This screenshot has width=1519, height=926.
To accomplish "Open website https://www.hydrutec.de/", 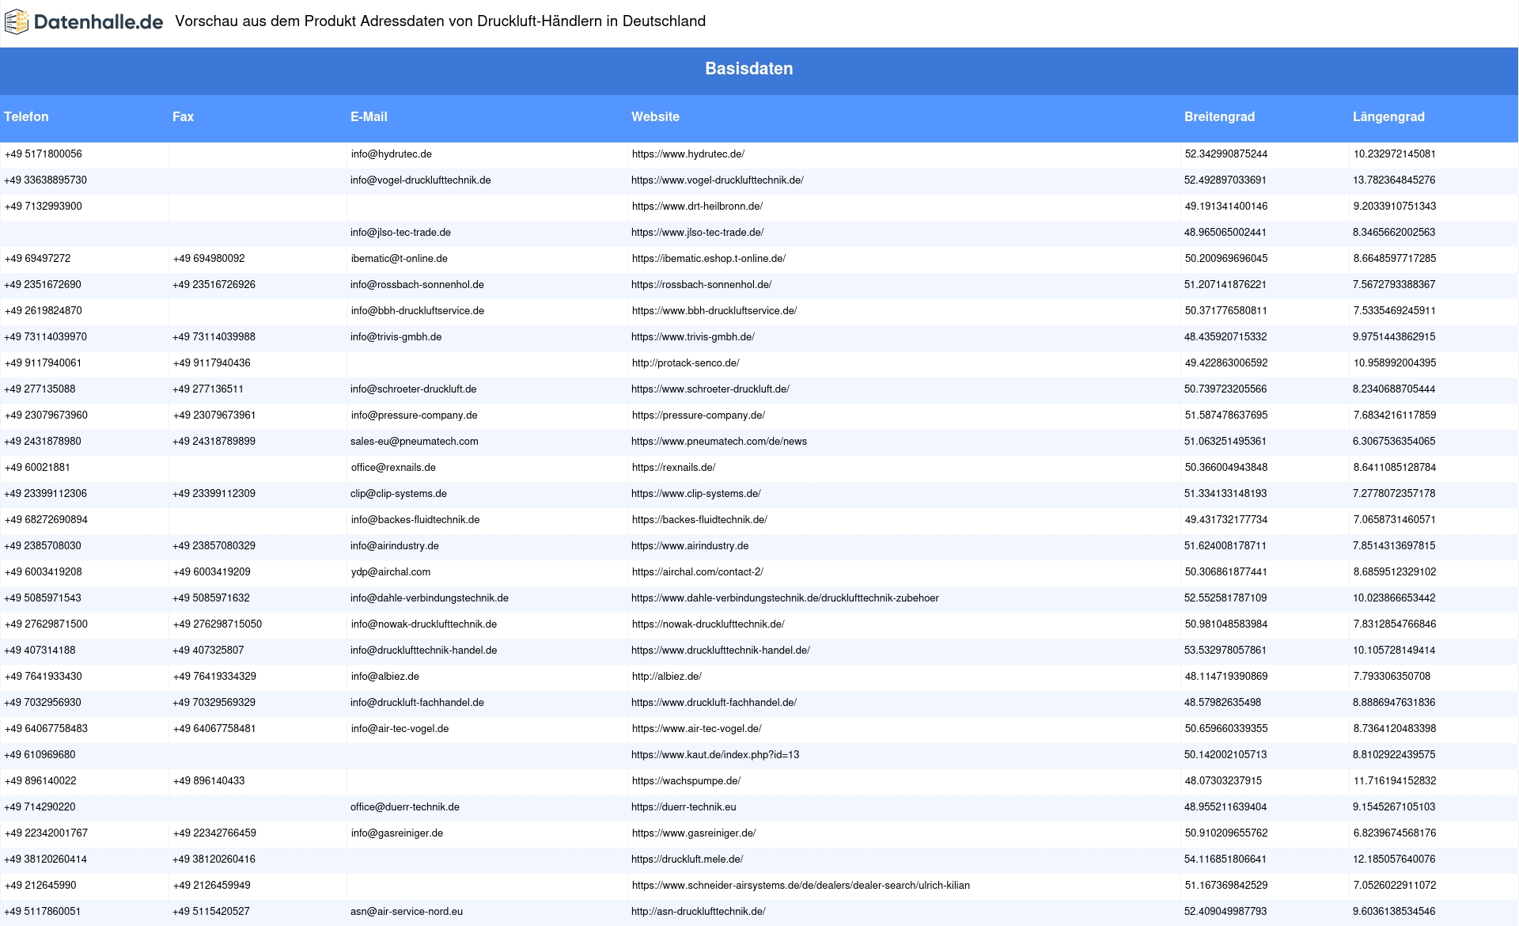I will (688, 154).
